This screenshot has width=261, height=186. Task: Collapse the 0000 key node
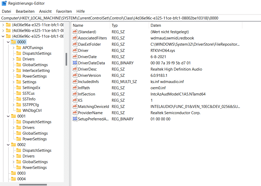tap(8, 42)
